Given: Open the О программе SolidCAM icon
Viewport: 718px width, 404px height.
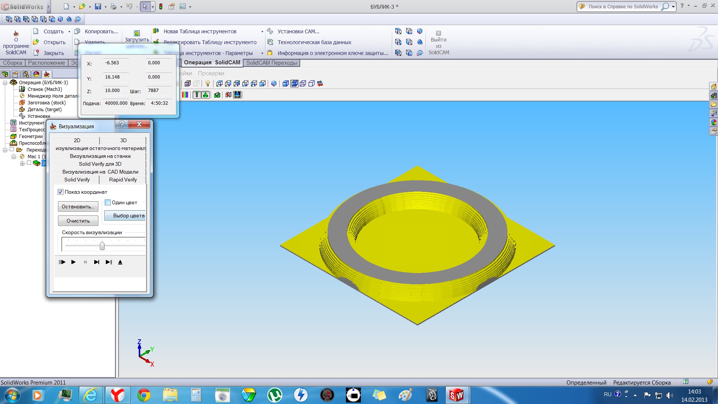Looking at the screenshot, I should [16, 34].
